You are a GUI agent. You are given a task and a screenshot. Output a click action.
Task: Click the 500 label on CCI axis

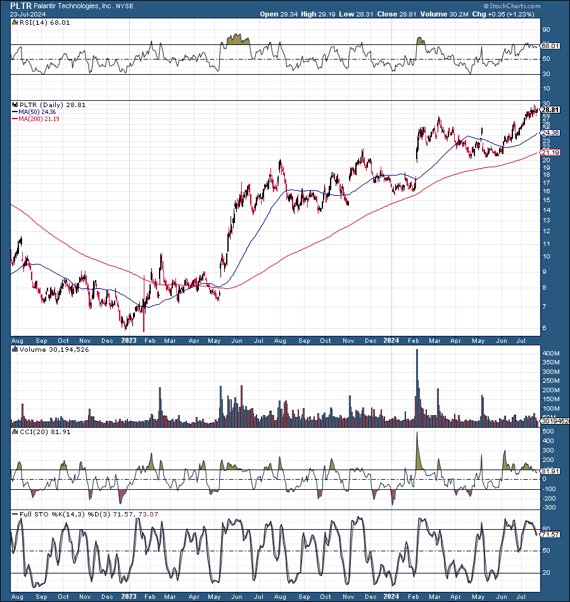(548, 432)
